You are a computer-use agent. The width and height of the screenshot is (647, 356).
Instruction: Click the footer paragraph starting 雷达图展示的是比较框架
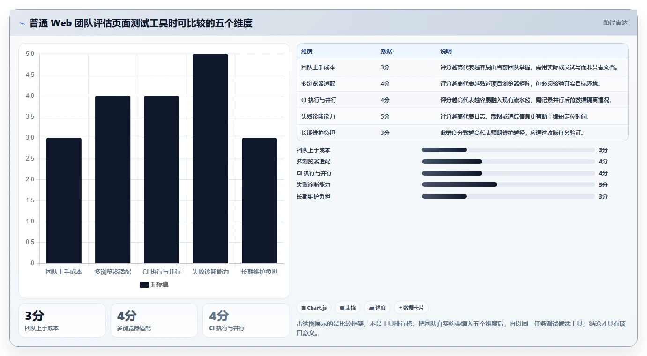461,328
